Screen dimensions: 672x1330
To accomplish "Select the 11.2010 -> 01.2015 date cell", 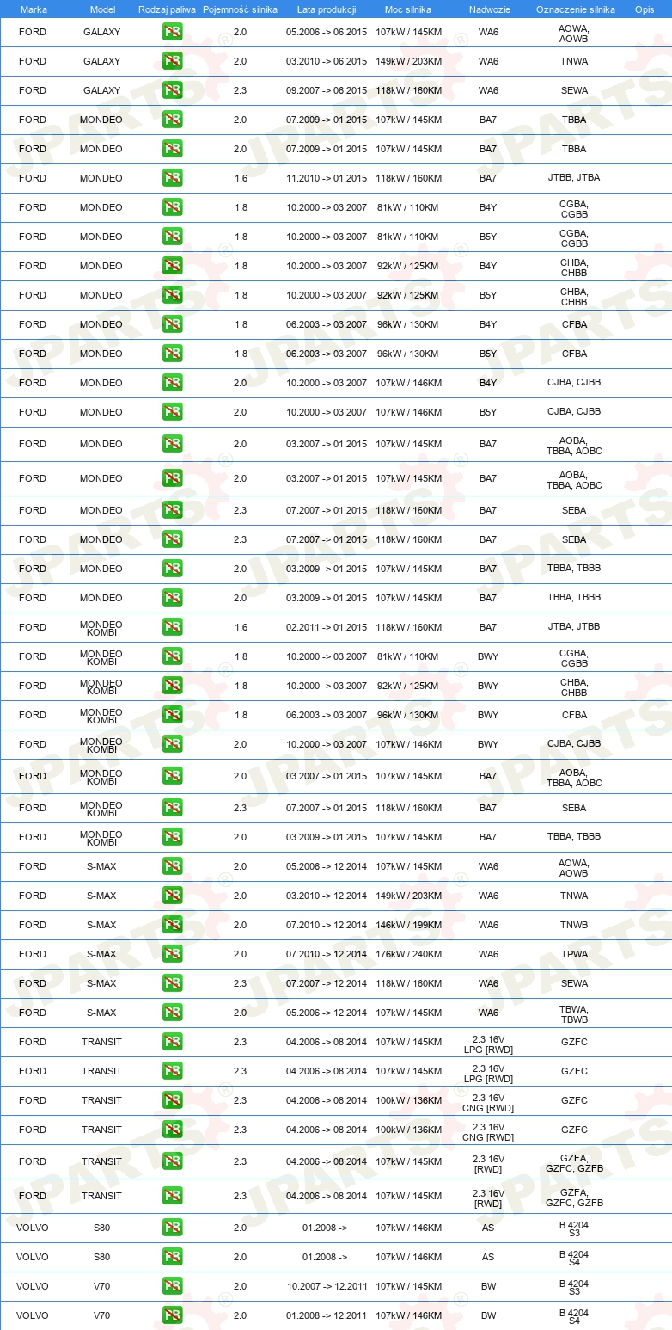I will [327, 178].
